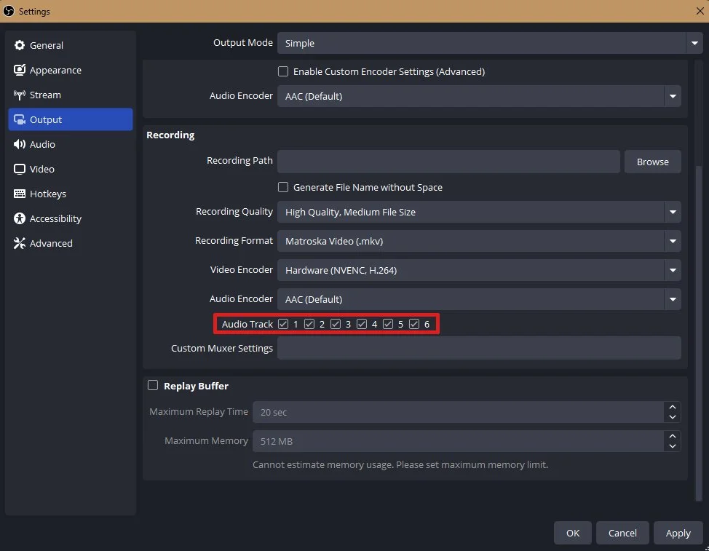Open the Audio settings section
Screen dimensions: 709x551
(42, 144)
